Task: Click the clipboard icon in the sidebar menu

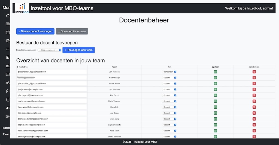Action: pos(8,91)
